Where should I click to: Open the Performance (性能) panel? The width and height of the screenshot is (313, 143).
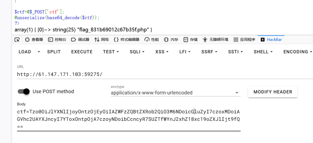coord(152,40)
